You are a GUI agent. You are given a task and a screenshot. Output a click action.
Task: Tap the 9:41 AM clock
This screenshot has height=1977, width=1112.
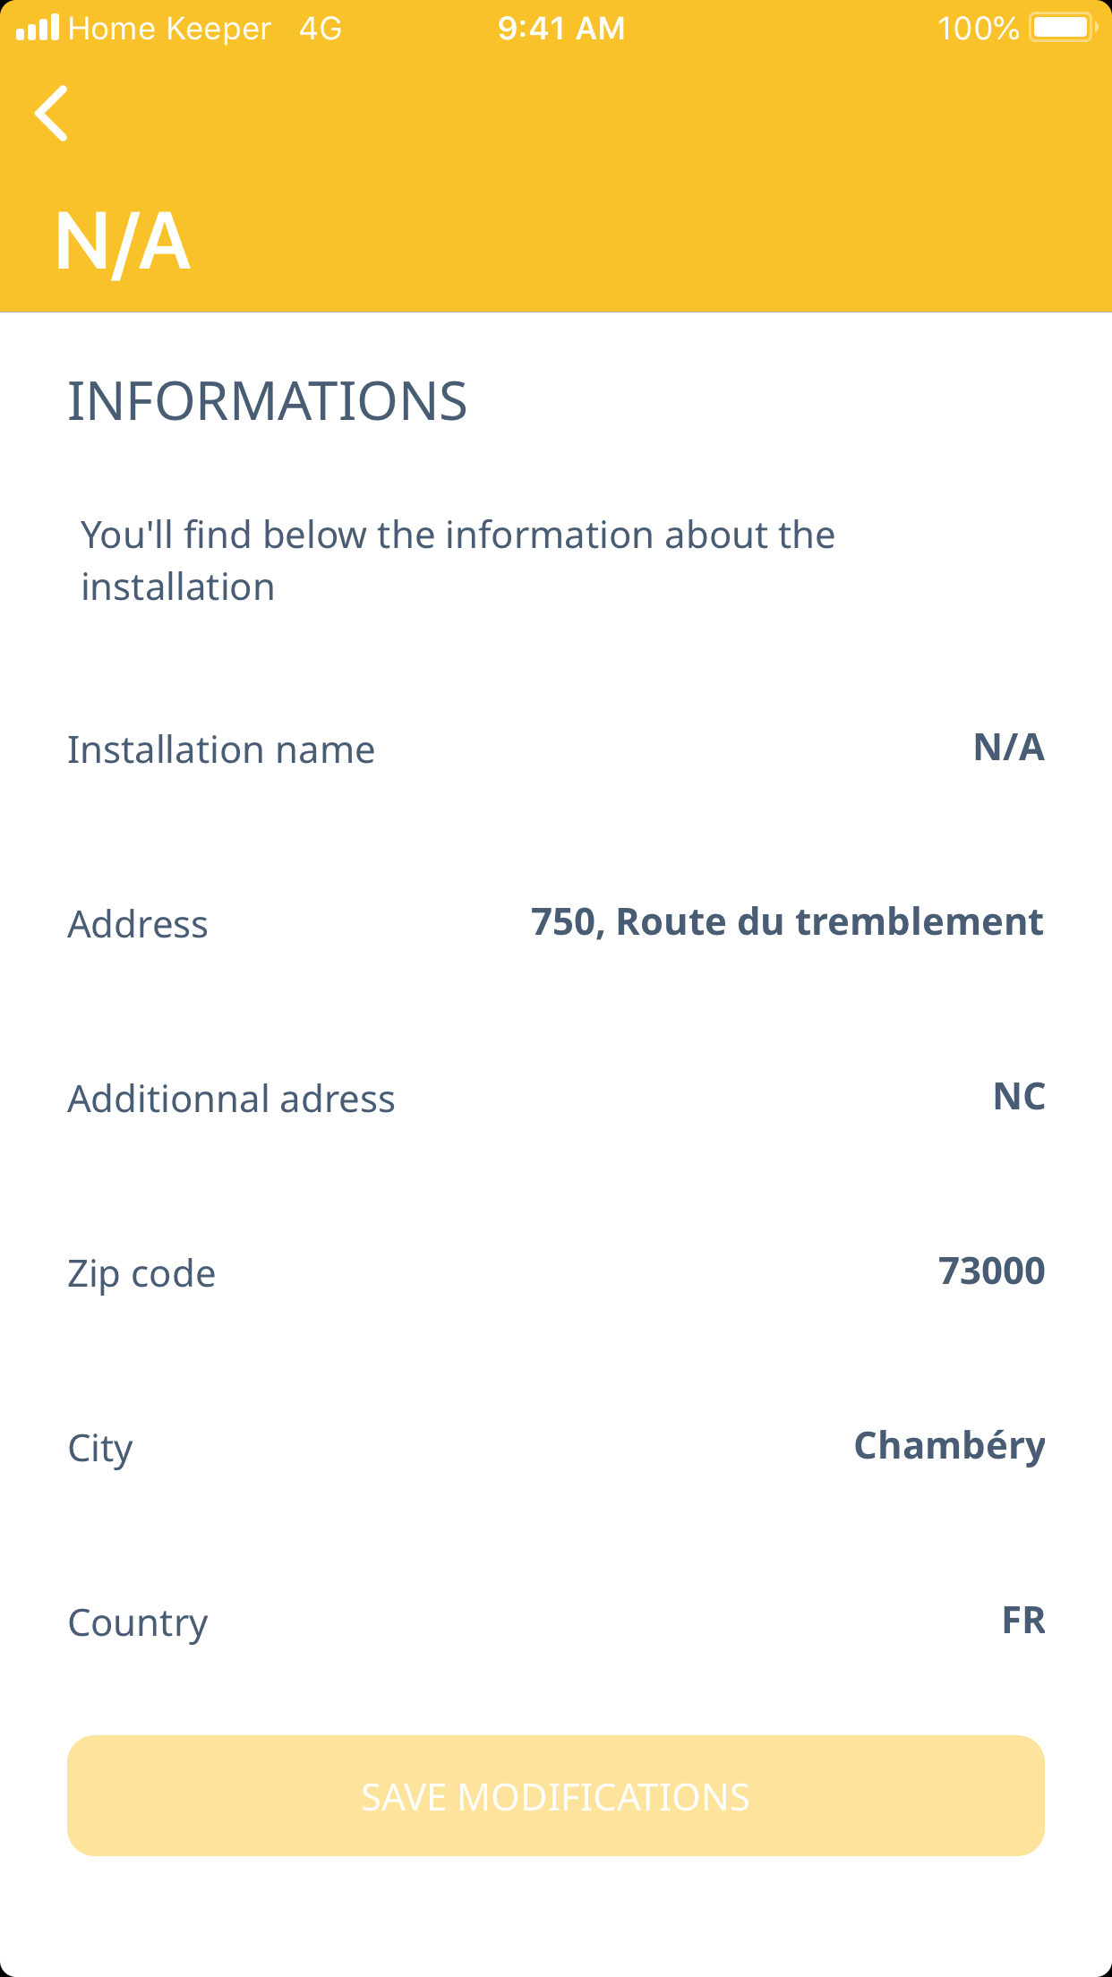point(561,29)
